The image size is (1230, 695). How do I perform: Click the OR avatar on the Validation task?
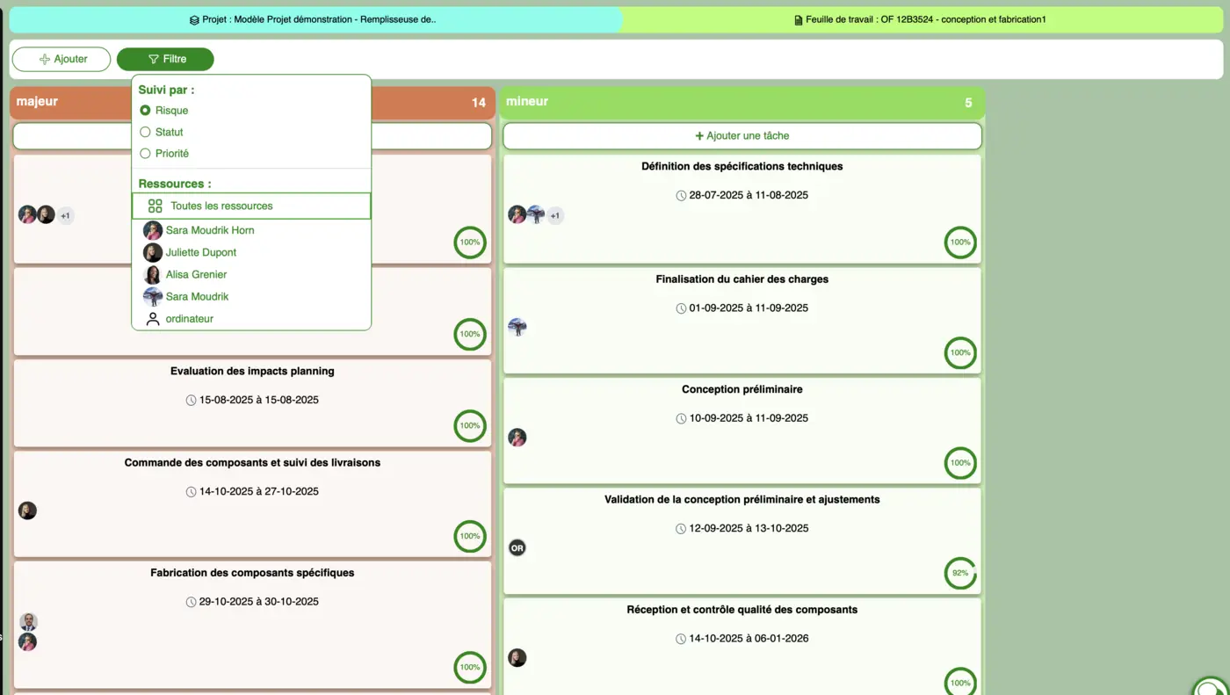(x=517, y=547)
